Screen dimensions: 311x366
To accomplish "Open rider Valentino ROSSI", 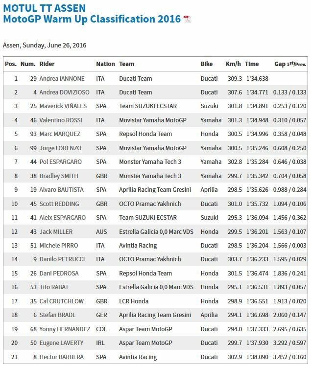I will pyautogui.click(x=61, y=120).
